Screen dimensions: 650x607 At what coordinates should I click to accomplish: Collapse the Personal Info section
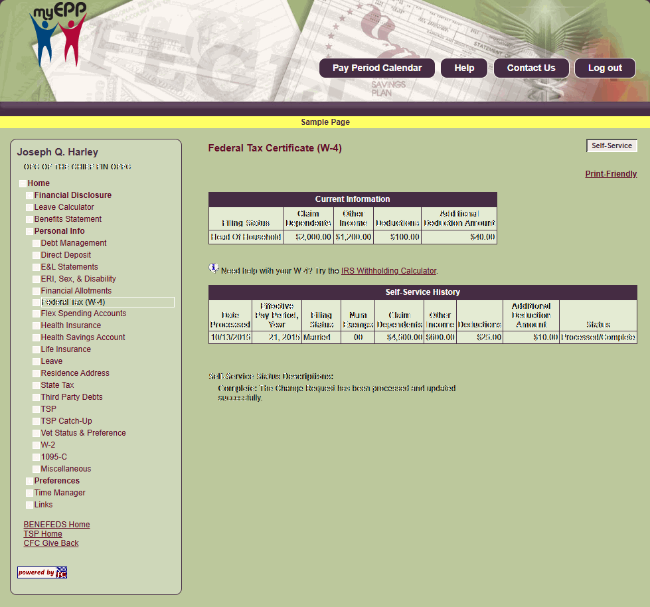coord(29,232)
